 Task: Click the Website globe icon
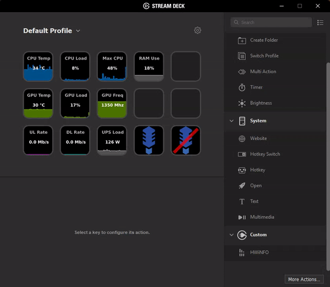242,139
